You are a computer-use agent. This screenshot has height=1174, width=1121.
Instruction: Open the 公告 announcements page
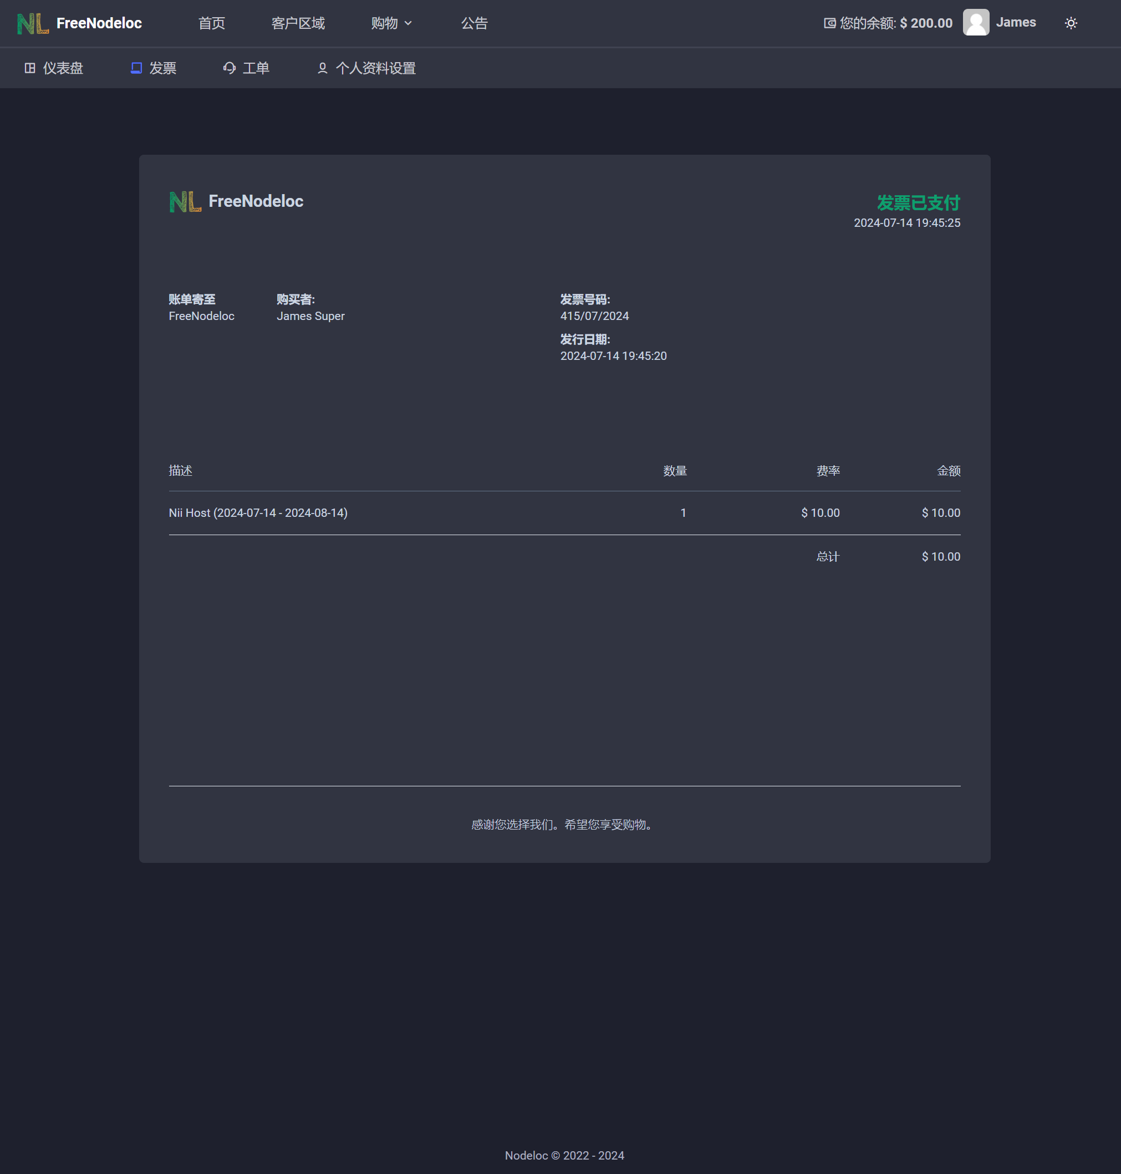[475, 23]
